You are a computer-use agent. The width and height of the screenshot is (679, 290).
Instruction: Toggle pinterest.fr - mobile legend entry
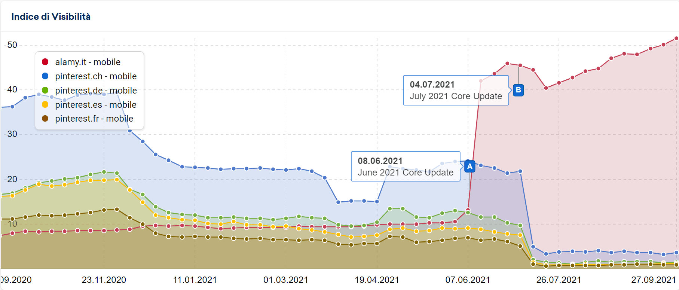point(87,119)
